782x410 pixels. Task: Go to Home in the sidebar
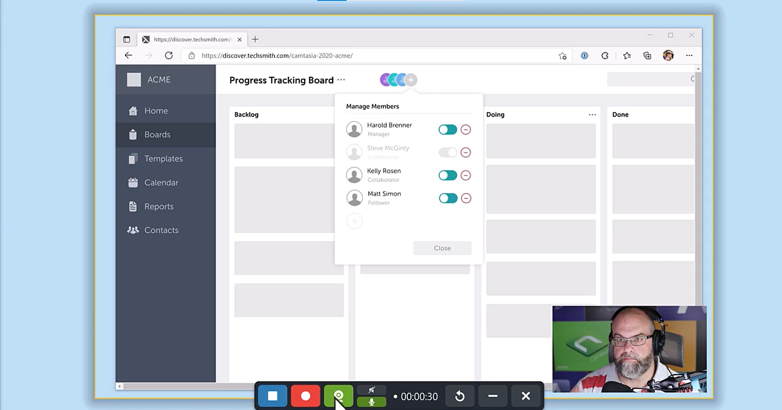coord(166,111)
